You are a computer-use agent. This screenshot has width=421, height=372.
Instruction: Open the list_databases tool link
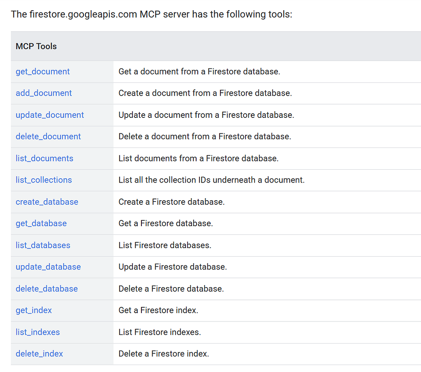43,245
